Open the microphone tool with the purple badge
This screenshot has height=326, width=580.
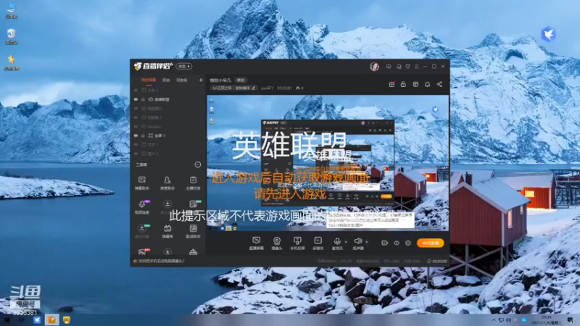click(142, 207)
